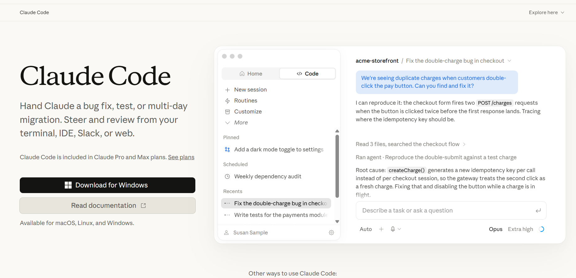Click the Susan Sample account name
This screenshot has width=576, height=278.
[251, 233]
